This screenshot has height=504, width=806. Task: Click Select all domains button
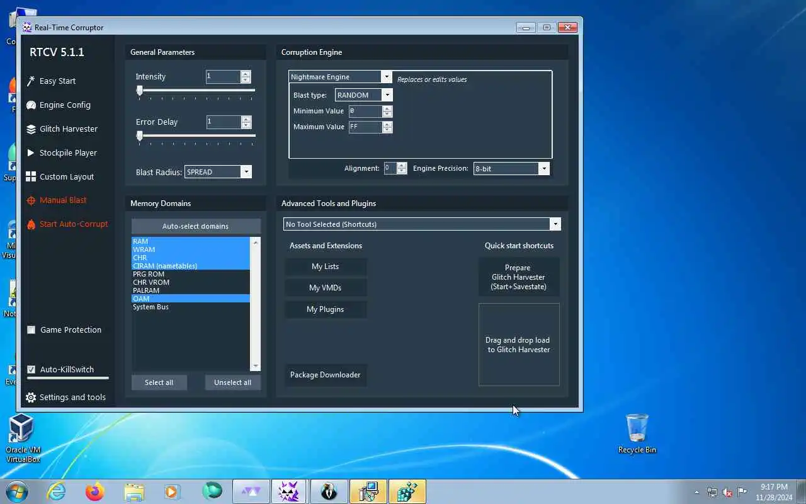point(159,382)
